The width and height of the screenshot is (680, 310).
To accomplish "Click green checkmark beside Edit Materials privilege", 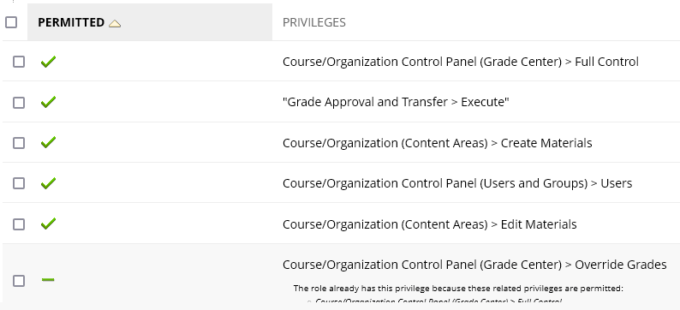I will coord(48,224).
